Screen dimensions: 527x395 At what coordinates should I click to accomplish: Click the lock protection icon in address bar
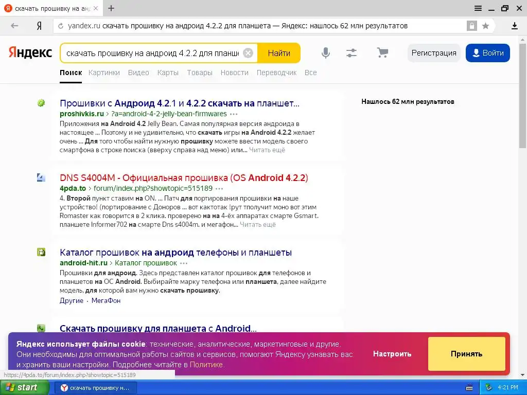[x=471, y=26]
